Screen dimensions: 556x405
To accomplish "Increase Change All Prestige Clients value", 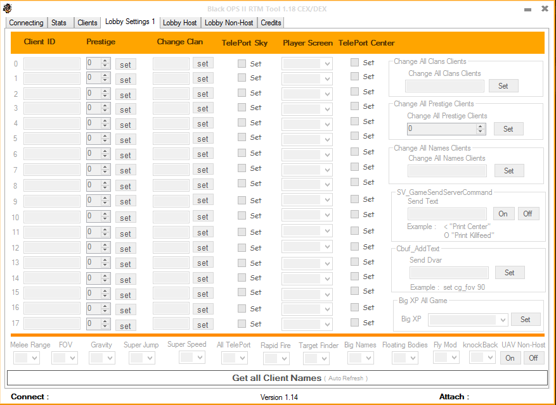I will pyautogui.click(x=481, y=127).
